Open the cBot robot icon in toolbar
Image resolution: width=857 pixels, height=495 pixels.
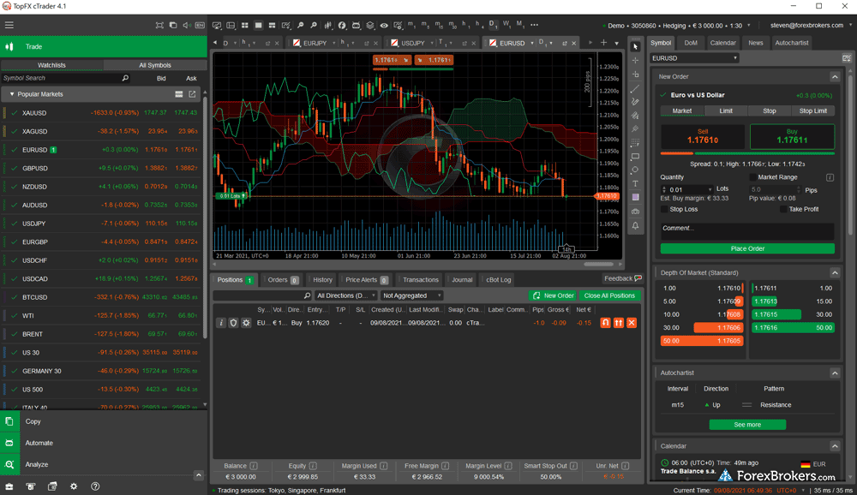click(356, 25)
